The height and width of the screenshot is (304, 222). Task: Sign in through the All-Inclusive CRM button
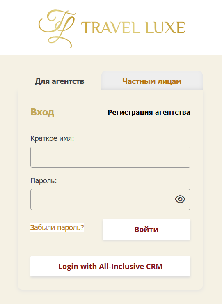coord(110,266)
